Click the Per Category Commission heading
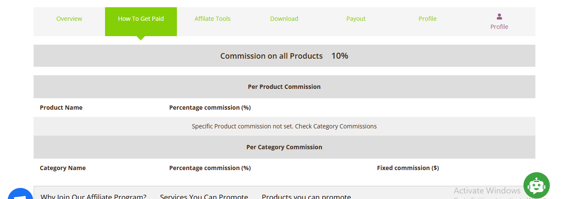Image resolution: width=563 pixels, height=199 pixels. click(x=284, y=147)
